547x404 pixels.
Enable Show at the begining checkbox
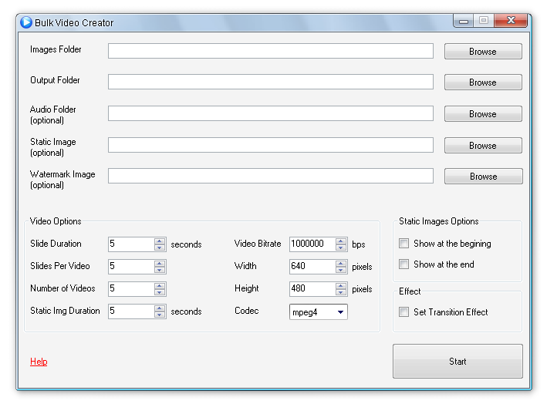point(403,243)
